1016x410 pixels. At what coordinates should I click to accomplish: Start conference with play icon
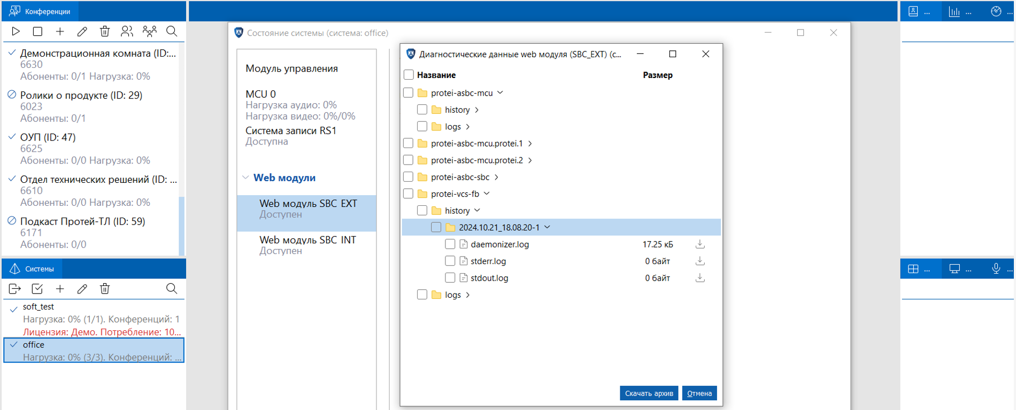point(16,32)
